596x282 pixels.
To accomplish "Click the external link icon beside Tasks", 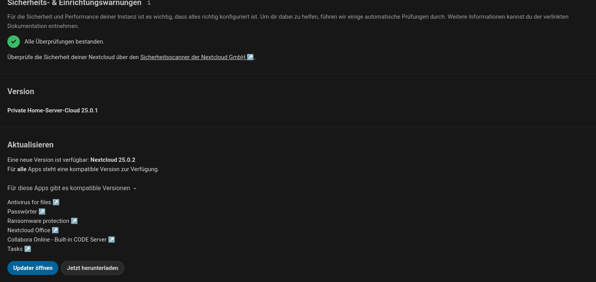I will point(28,249).
